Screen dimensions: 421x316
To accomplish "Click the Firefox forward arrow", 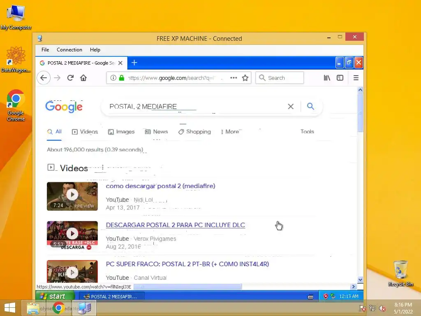I will point(57,78).
